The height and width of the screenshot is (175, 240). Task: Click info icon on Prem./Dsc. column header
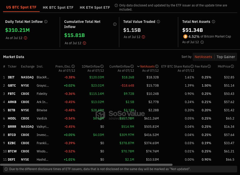tap(73, 66)
